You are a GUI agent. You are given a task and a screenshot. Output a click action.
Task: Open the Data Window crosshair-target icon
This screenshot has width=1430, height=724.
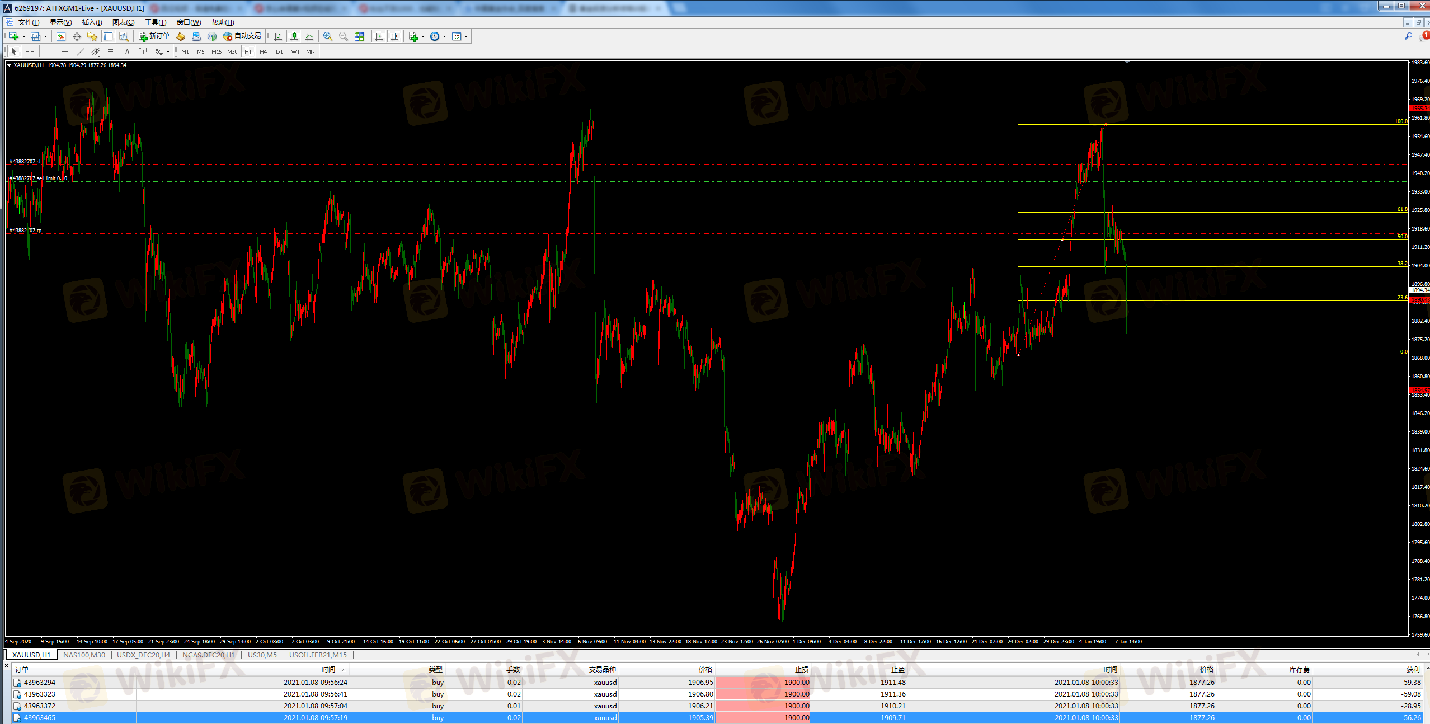pos(77,36)
